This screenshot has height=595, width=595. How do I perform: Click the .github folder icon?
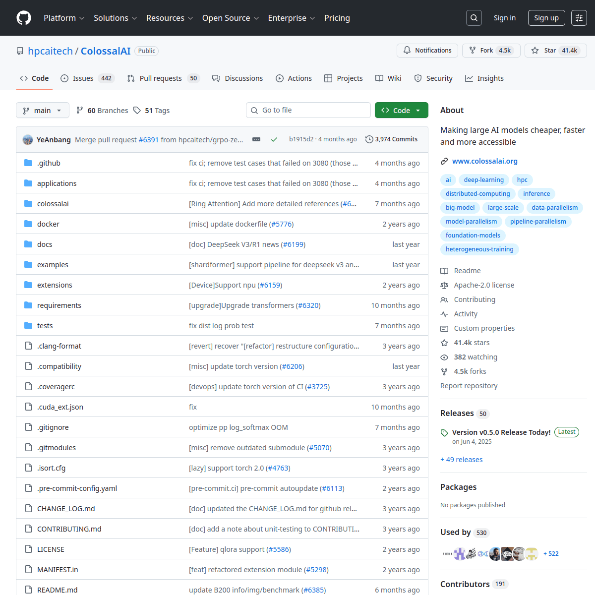(x=28, y=163)
